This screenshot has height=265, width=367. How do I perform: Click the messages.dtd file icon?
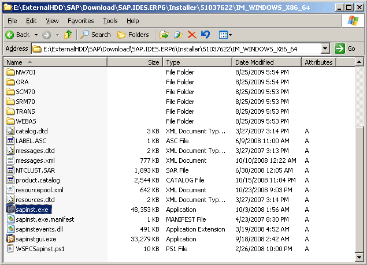[10, 150]
